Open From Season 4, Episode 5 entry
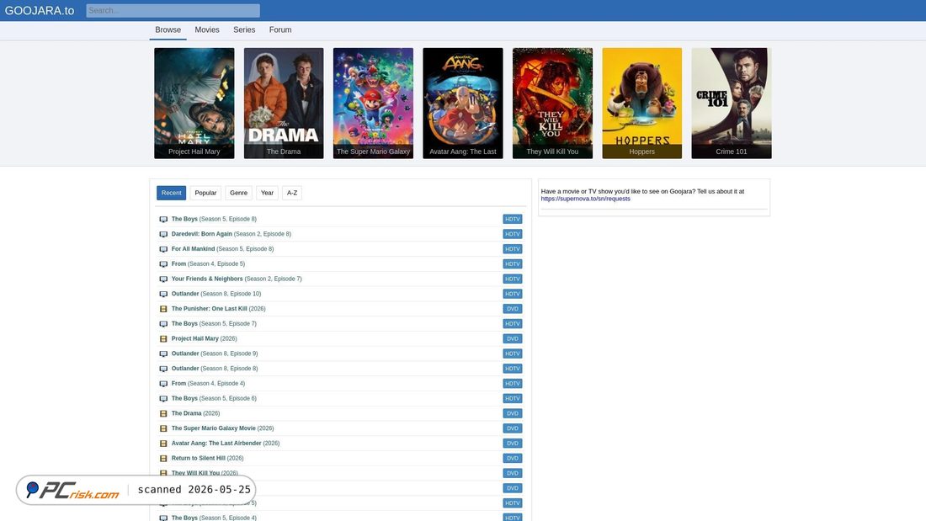The height and width of the screenshot is (521, 926). pyautogui.click(x=208, y=264)
